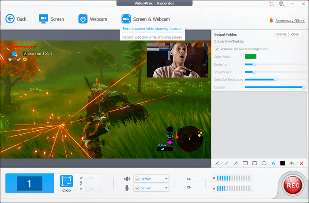Image resolution: width=309 pixels, height=203 pixels.
Task: Click the Screen & Webcam REC icon
Action: coord(126,19)
